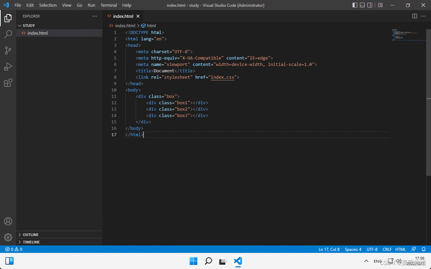Click the editor vertical scrollbar
The image size is (431, 269).
429,103
